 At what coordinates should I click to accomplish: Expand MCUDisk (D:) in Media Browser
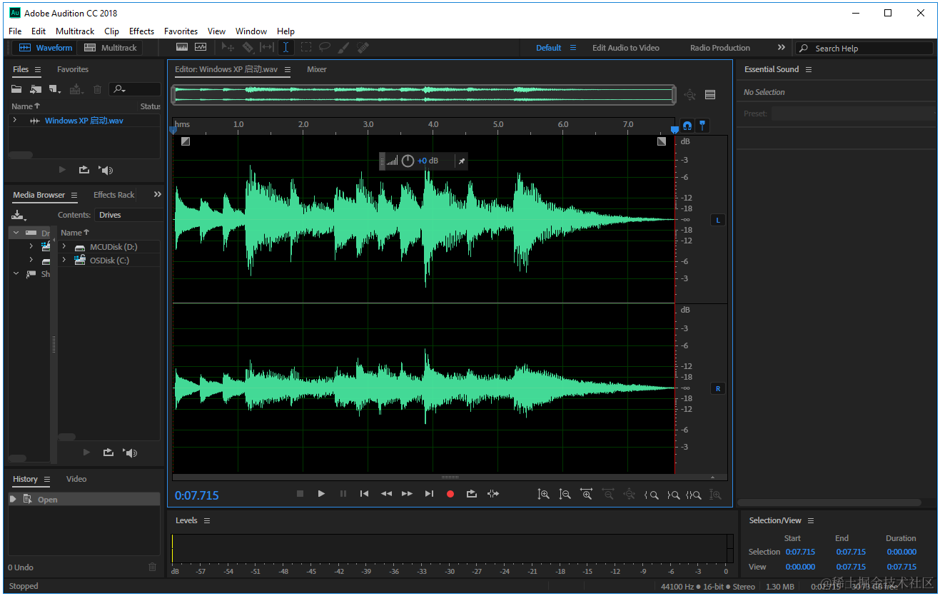(64, 247)
